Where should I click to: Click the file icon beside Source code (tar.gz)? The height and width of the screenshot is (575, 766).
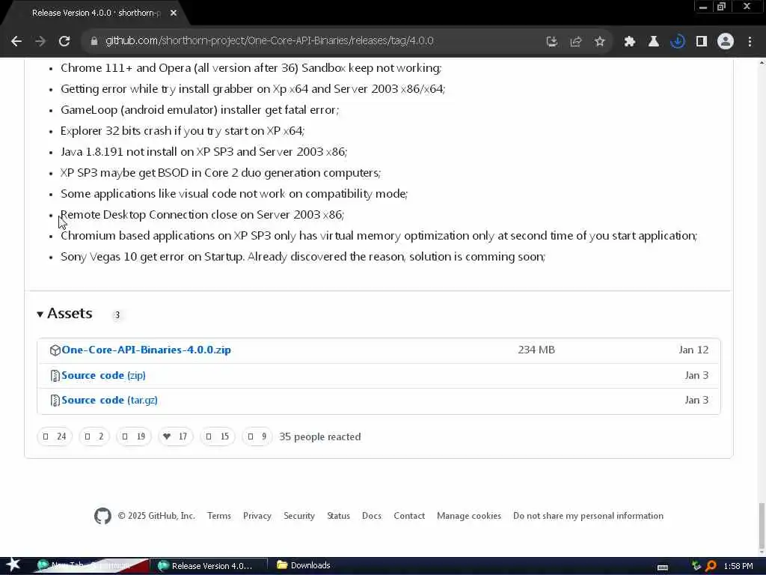pos(55,401)
